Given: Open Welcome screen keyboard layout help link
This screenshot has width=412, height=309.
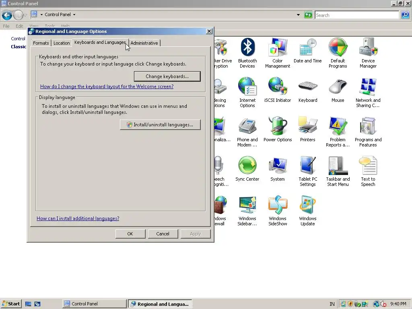Looking at the screenshot, I should (x=107, y=87).
